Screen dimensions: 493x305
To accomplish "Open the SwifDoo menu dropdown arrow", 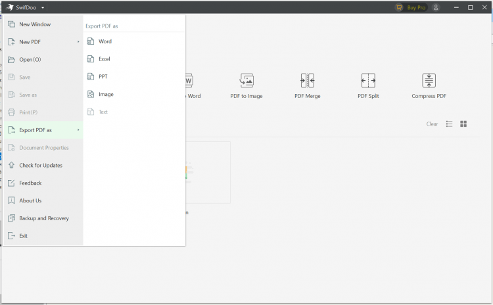I will (43, 7).
